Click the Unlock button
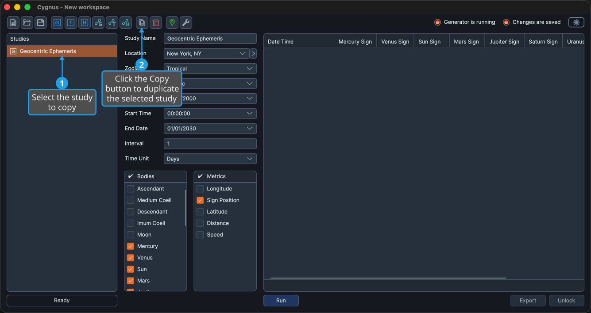 (567, 301)
